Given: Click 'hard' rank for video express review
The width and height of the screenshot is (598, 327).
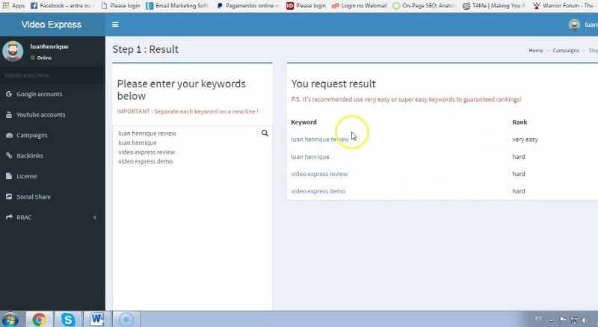Looking at the screenshot, I should click(x=518, y=174).
